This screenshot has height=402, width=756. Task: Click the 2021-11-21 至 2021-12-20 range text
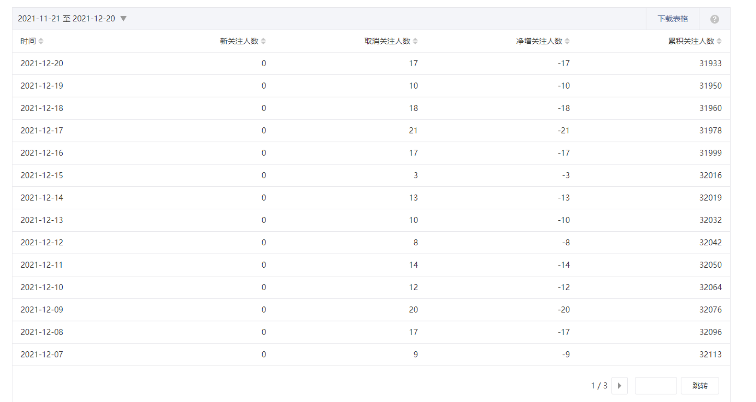pos(66,19)
